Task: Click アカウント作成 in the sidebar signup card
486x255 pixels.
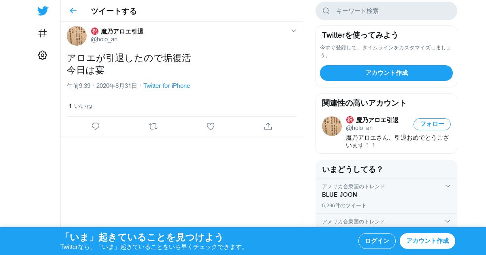Action: tap(386, 73)
